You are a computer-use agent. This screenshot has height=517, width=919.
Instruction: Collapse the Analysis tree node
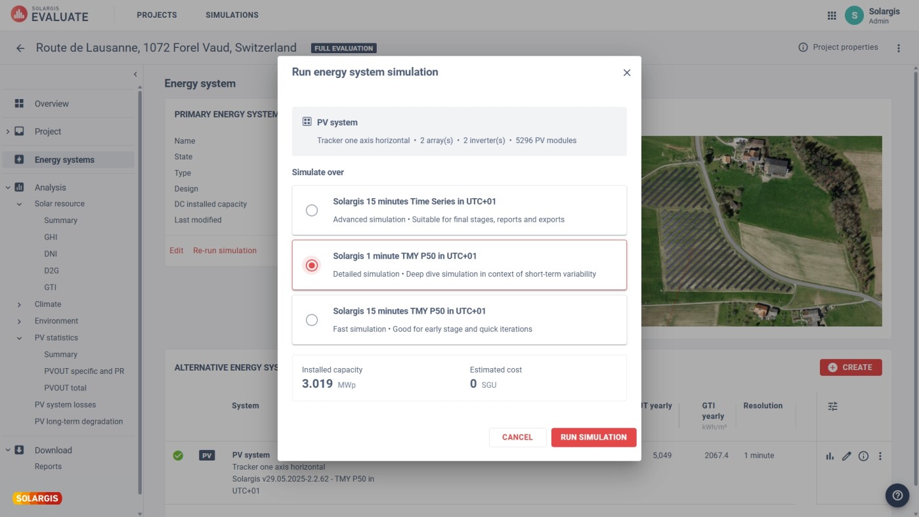coord(8,188)
